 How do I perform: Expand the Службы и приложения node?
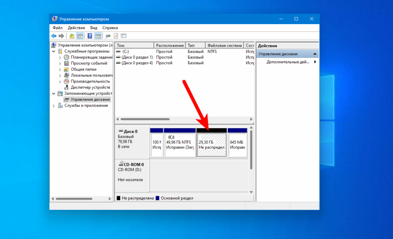click(54, 106)
